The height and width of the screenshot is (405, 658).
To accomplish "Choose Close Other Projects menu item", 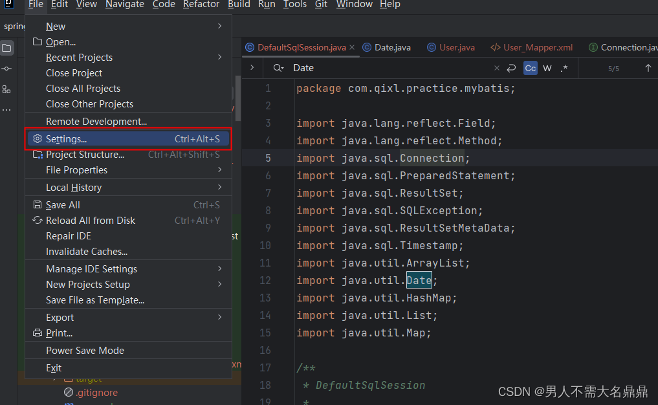I will pyautogui.click(x=128, y=104).
